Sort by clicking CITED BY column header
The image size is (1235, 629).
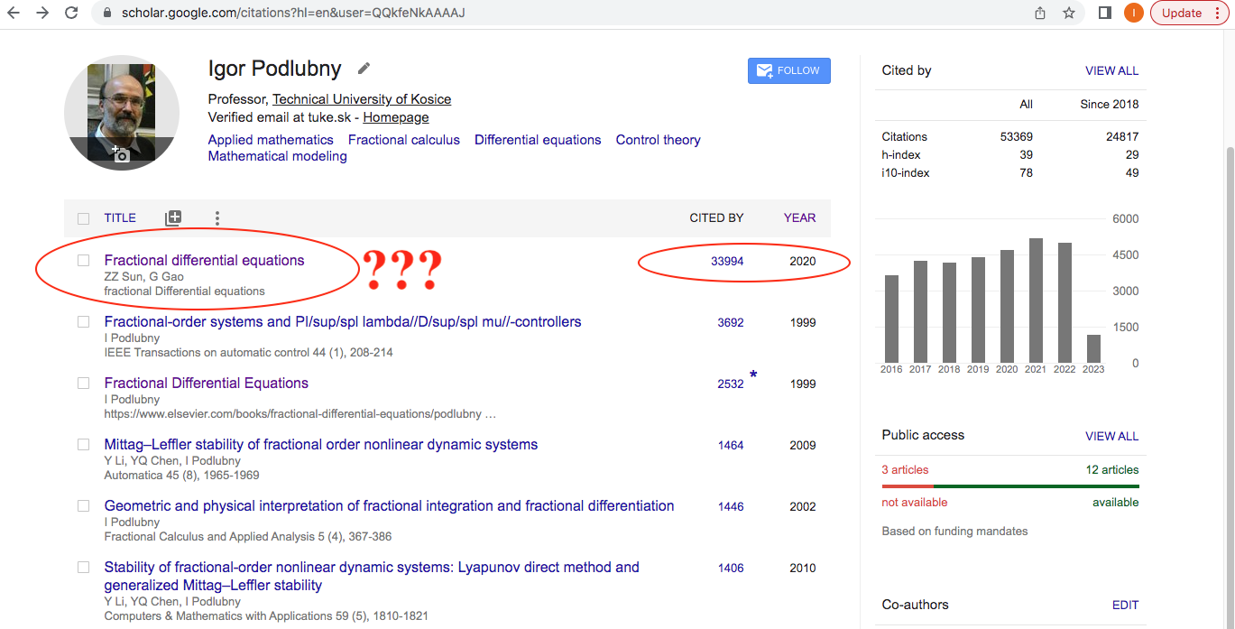[716, 217]
